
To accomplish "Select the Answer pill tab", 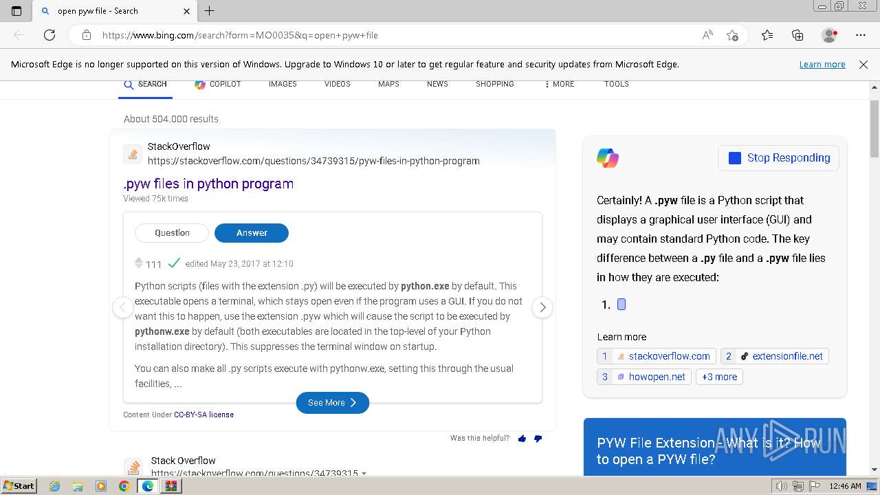I will [x=252, y=233].
